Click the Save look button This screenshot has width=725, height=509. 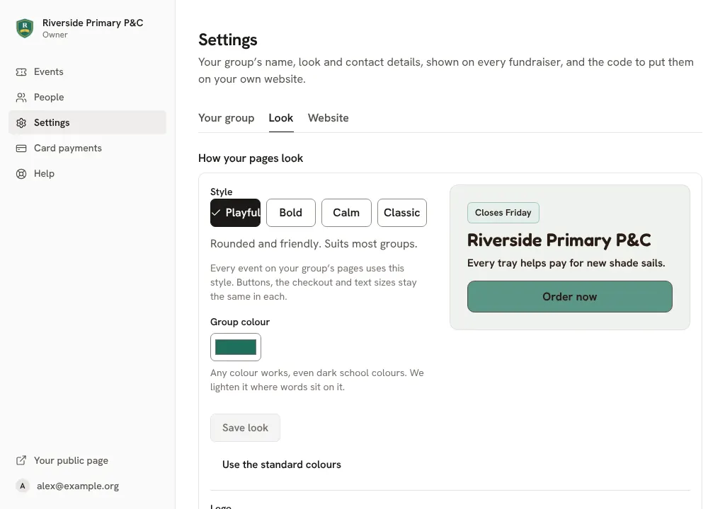pos(245,428)
